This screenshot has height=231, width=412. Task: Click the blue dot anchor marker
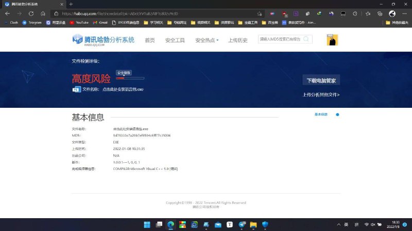(337, 114)
